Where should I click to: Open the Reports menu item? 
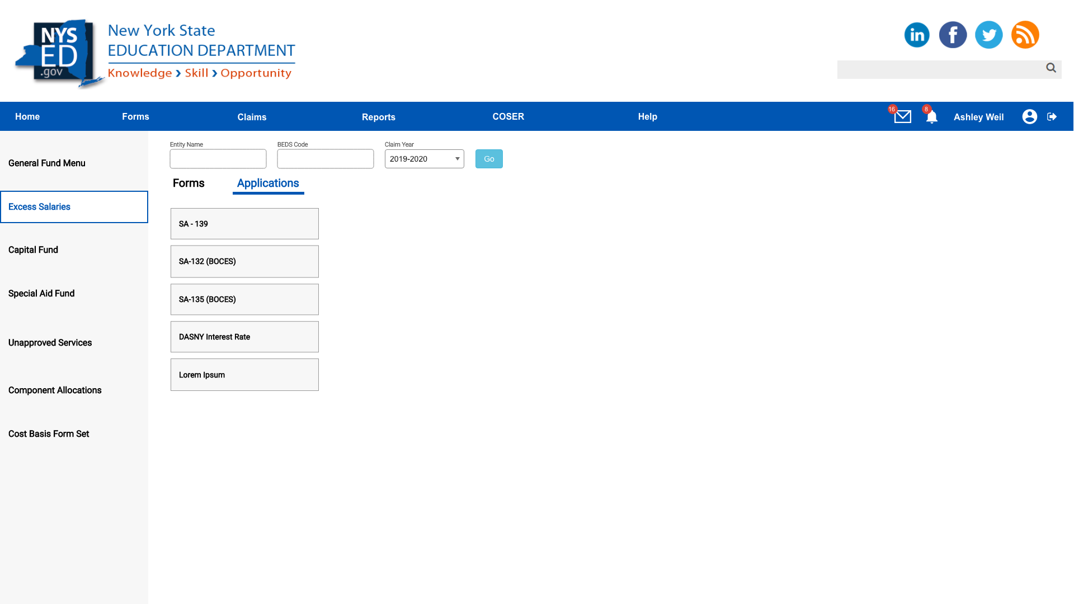(378, 117)
